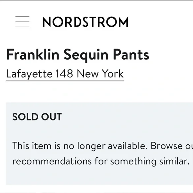Click the gray sold-out notice panel

pyautogui.click(x=99, y=144)
